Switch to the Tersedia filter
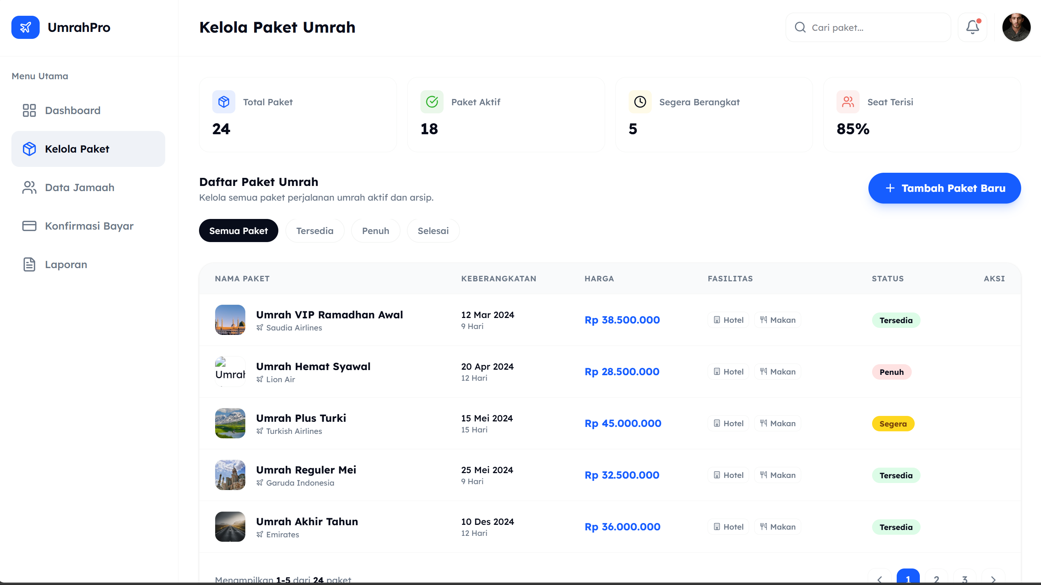The image size is (1041, 585). click(x=315, y=231)
